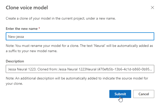Screen dimensions: 160x104
Task: Click the 'Description' field label
Action: tap(15, 61)
